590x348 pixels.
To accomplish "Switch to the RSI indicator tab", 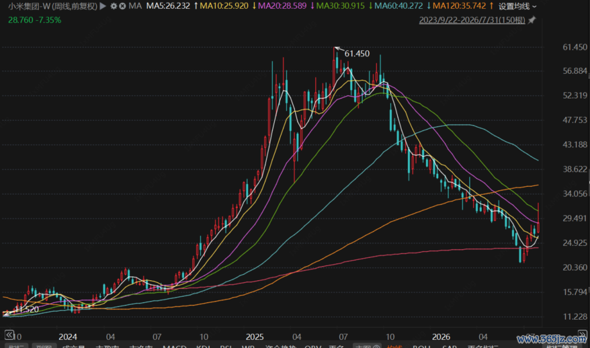I will (226, 346).
